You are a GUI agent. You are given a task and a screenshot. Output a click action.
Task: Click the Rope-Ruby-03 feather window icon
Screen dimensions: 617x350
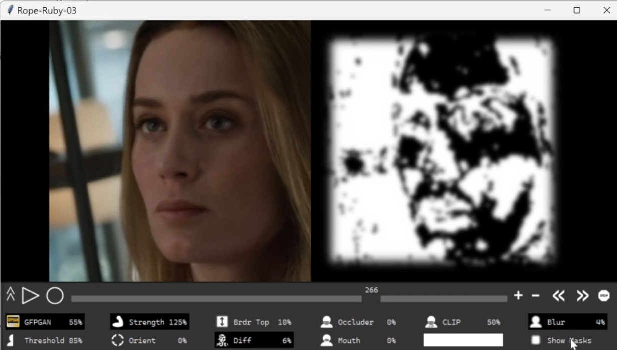coord(10,10)
